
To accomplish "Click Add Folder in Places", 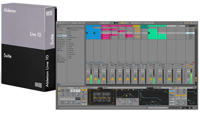I will click(61, 62).
